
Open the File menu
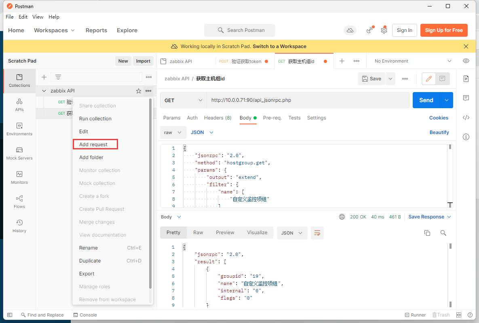coord(9,17)
